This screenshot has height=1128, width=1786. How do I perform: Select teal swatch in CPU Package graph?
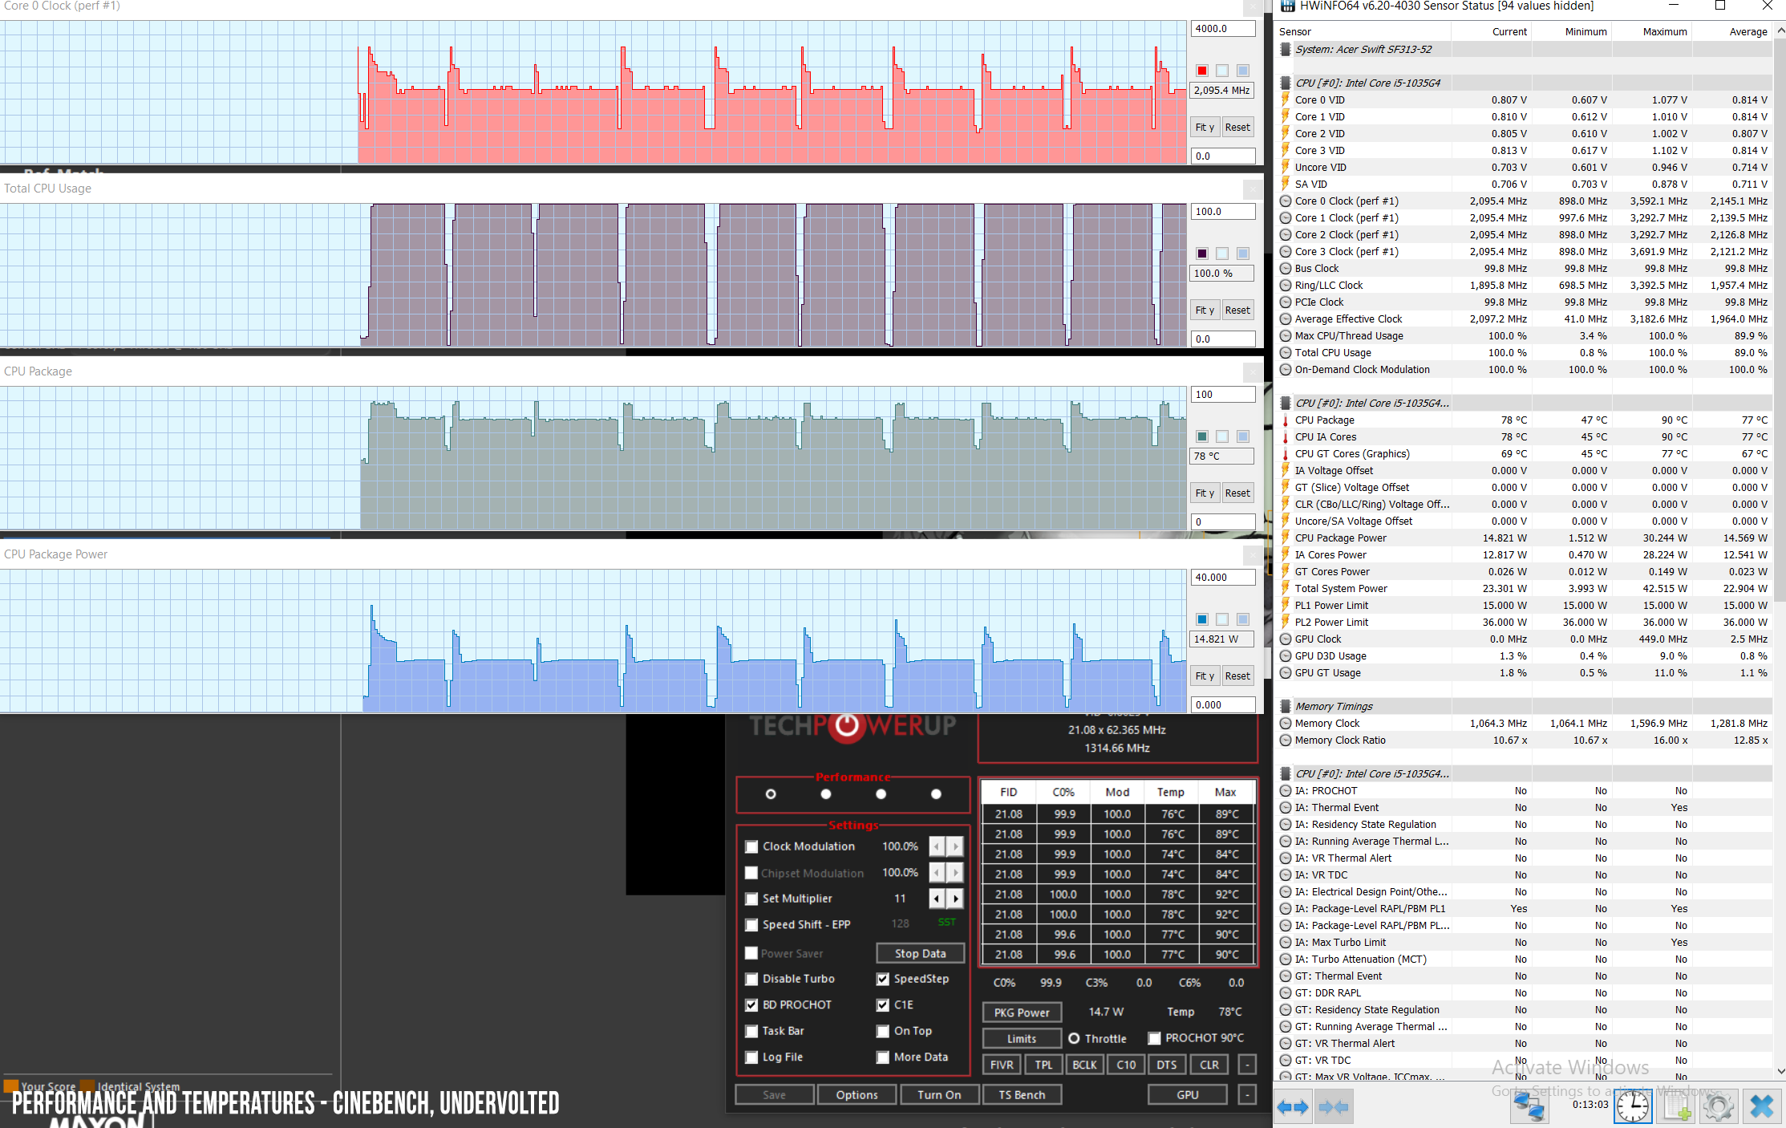1201,436
